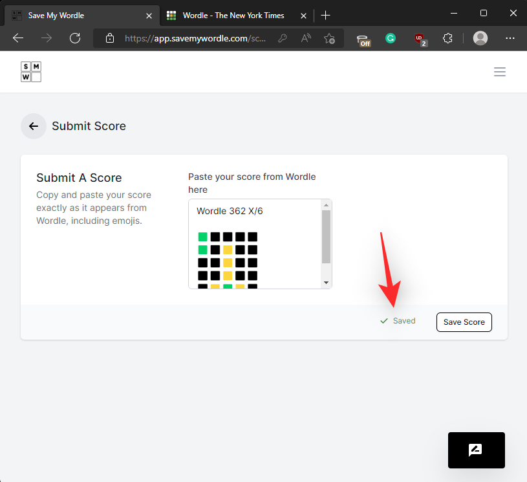Go back using the Submit Score arrow button
The width and height of the screenshot is (527, 482).
tap(34, 126)
